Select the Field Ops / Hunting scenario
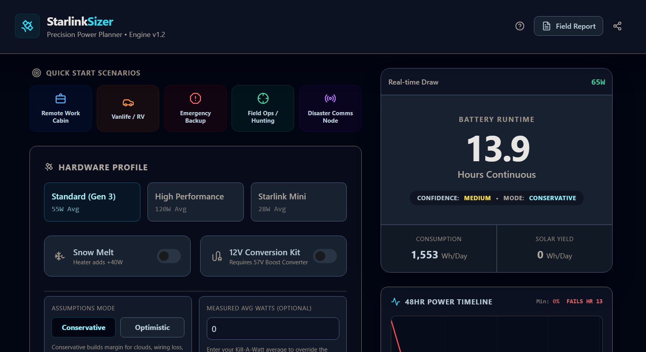The image size is (646, 352). pos(263,108)
